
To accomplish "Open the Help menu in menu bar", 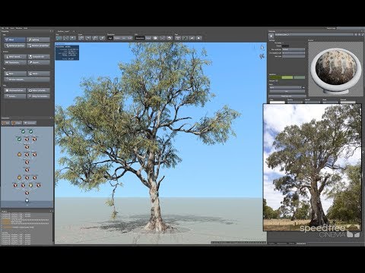I will click(x=26, y=28).
